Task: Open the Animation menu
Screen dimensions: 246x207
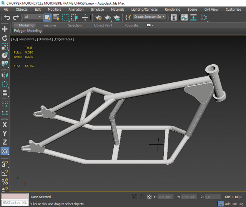Action: pyautogui.click(x=76, y=10)
